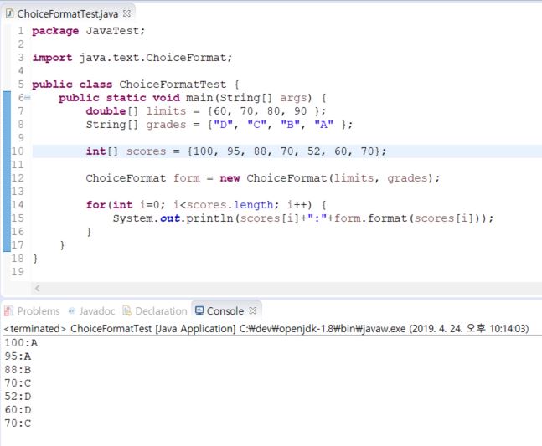The image size is (542, 446).
Task: Select the Console view tab
Action: tap(225, 311)
